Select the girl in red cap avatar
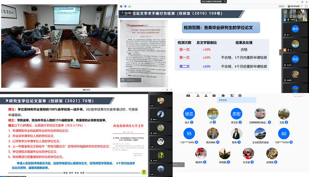309x177 pixels. [201, 153]
